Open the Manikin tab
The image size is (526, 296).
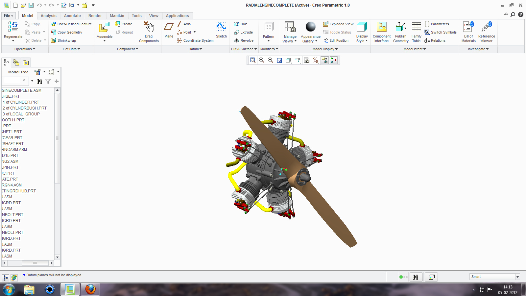coord(117,16)
